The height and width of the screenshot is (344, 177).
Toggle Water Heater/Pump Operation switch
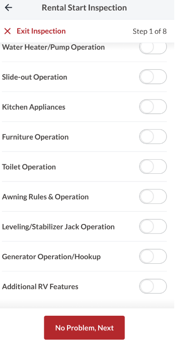tap(153, 47)
